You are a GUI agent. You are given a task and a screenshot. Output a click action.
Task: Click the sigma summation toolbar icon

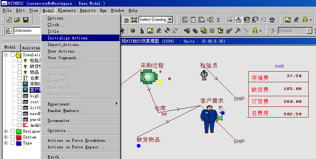point(218,20)
